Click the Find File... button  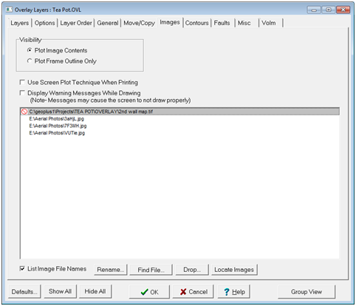pos(151,270)
